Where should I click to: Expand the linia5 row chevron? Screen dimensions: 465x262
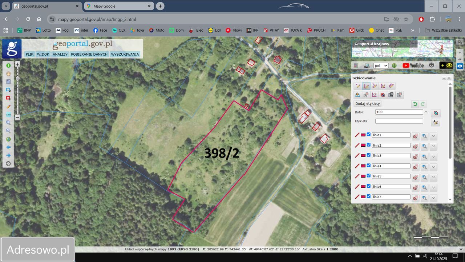point(433,178)
